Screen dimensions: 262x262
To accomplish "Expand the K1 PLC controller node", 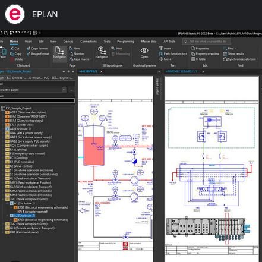I will pos(3,162).
